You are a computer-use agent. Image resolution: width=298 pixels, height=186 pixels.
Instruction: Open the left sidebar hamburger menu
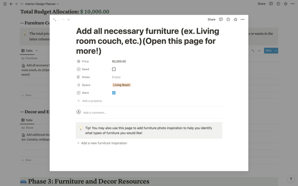(5, 4)
